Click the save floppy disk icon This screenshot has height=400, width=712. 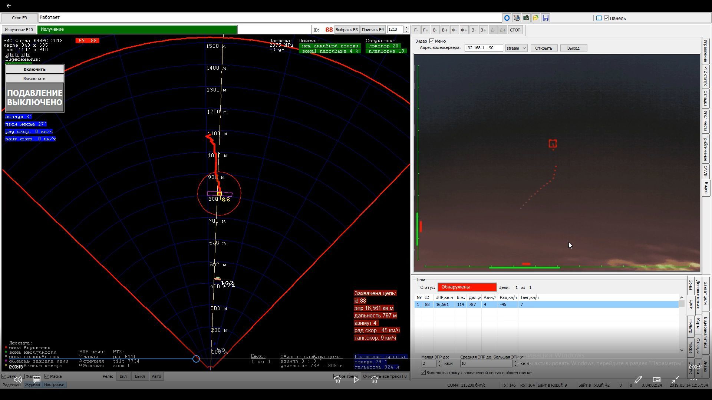(545, 18)
